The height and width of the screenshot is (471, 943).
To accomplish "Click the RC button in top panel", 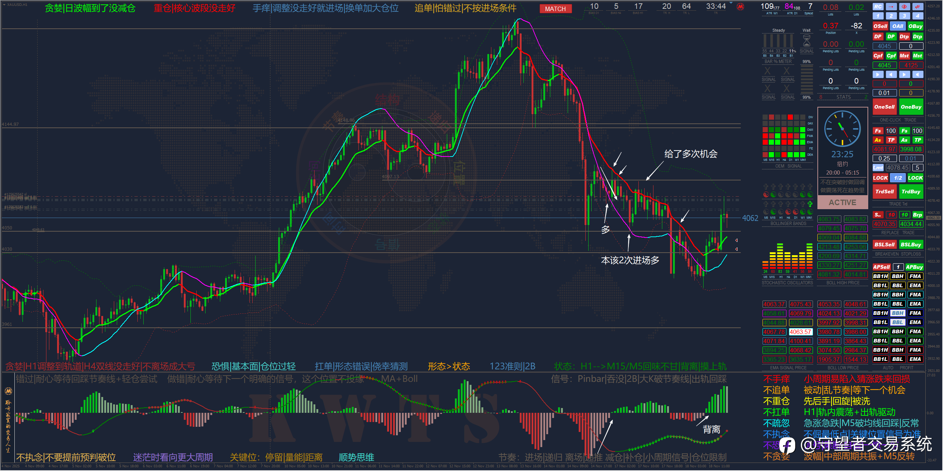I will (x=878, y=7).
